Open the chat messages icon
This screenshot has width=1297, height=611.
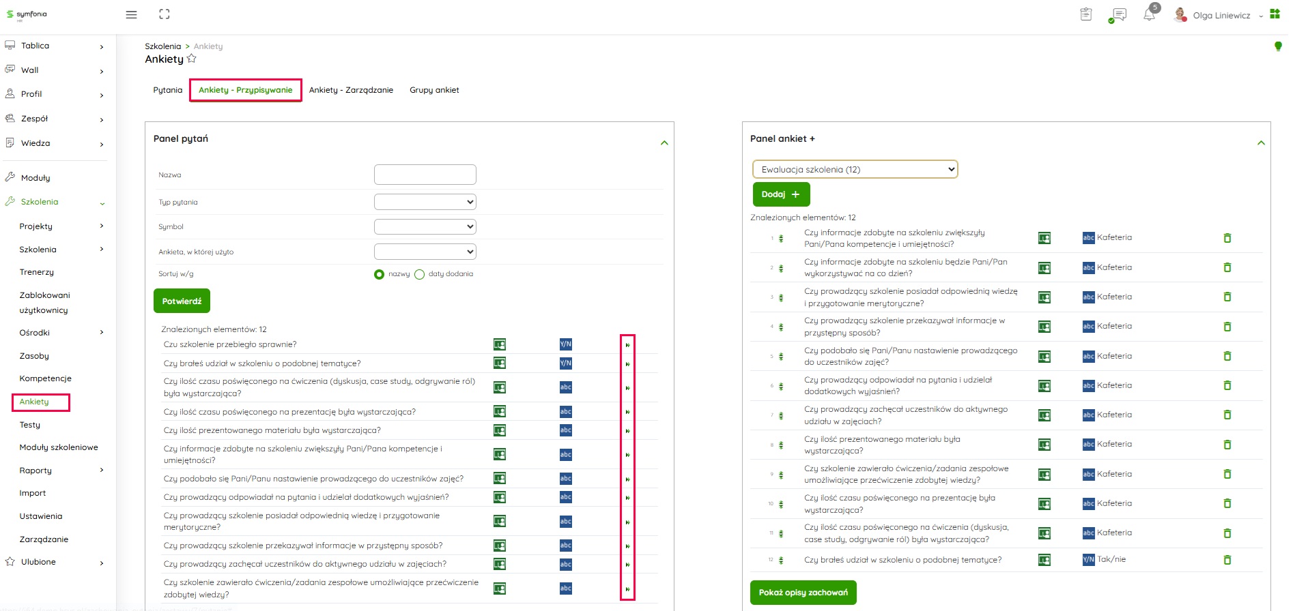(1117, 15)
